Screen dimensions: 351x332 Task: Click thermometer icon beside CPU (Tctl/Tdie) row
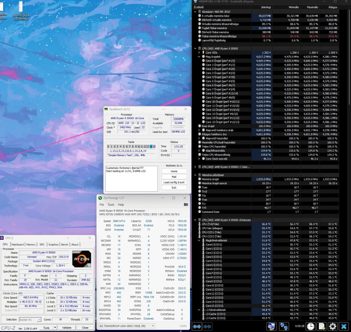tap(200, 224)
